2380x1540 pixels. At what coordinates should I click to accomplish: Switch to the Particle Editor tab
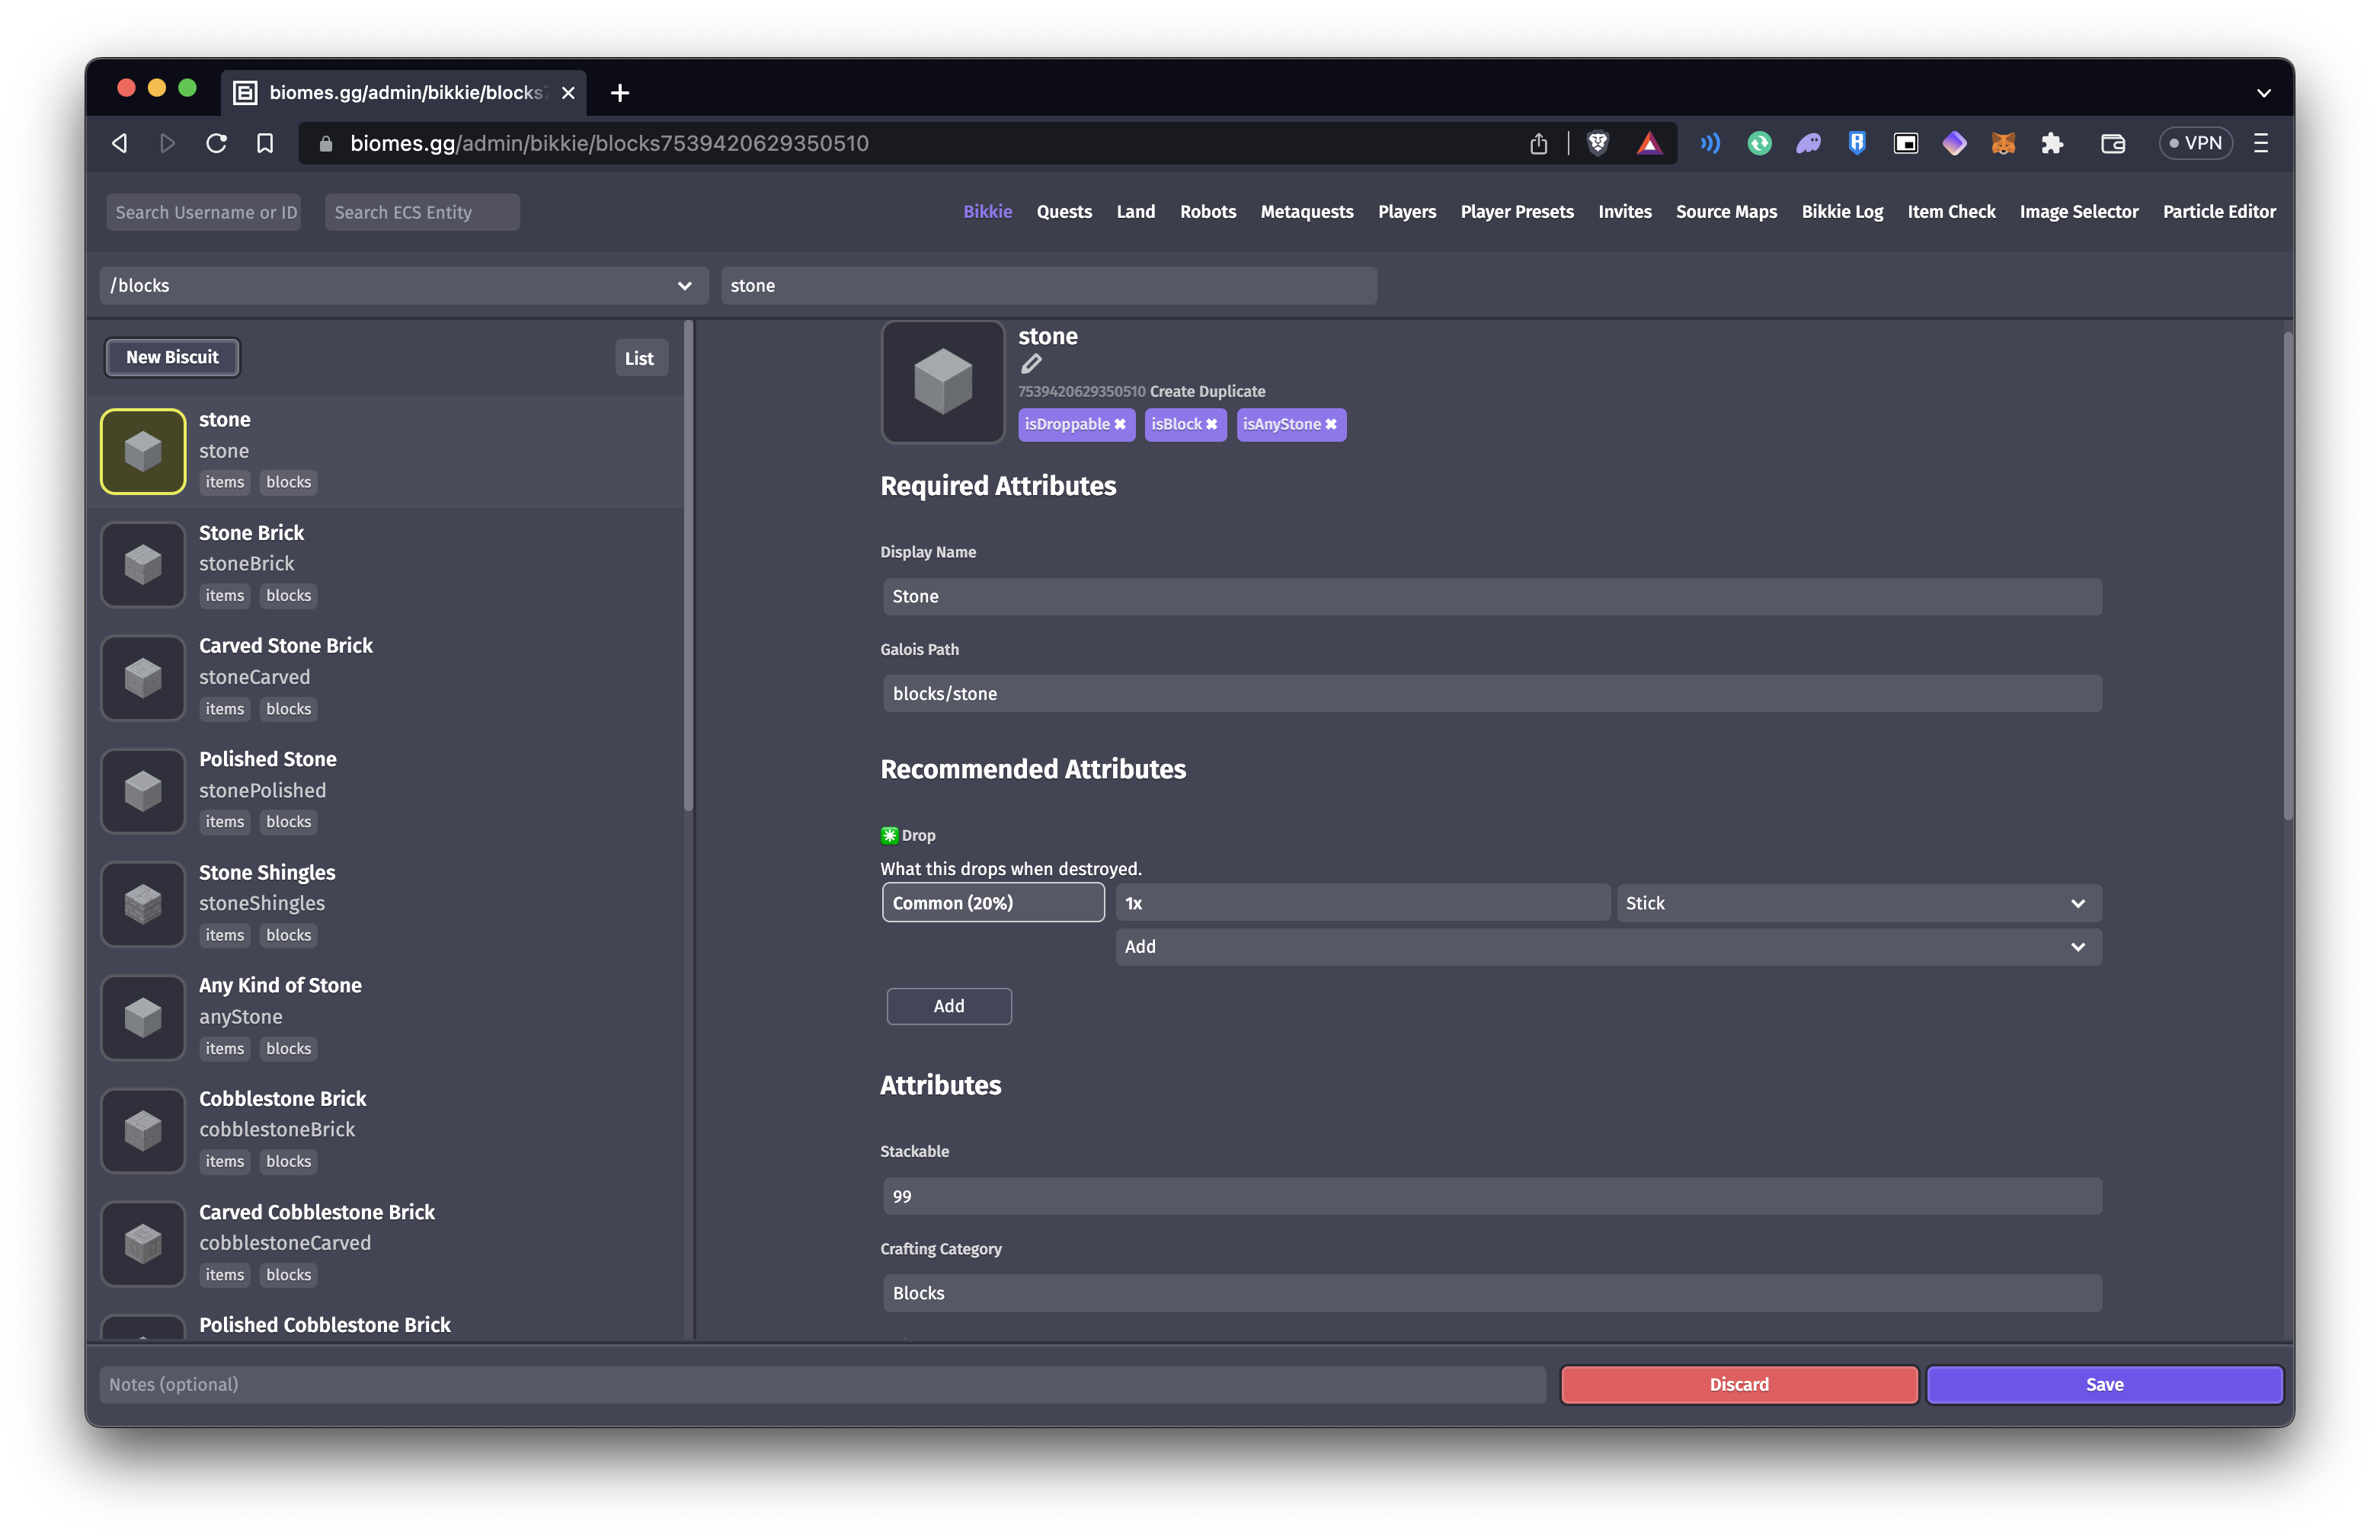(x=2218, y=211)
